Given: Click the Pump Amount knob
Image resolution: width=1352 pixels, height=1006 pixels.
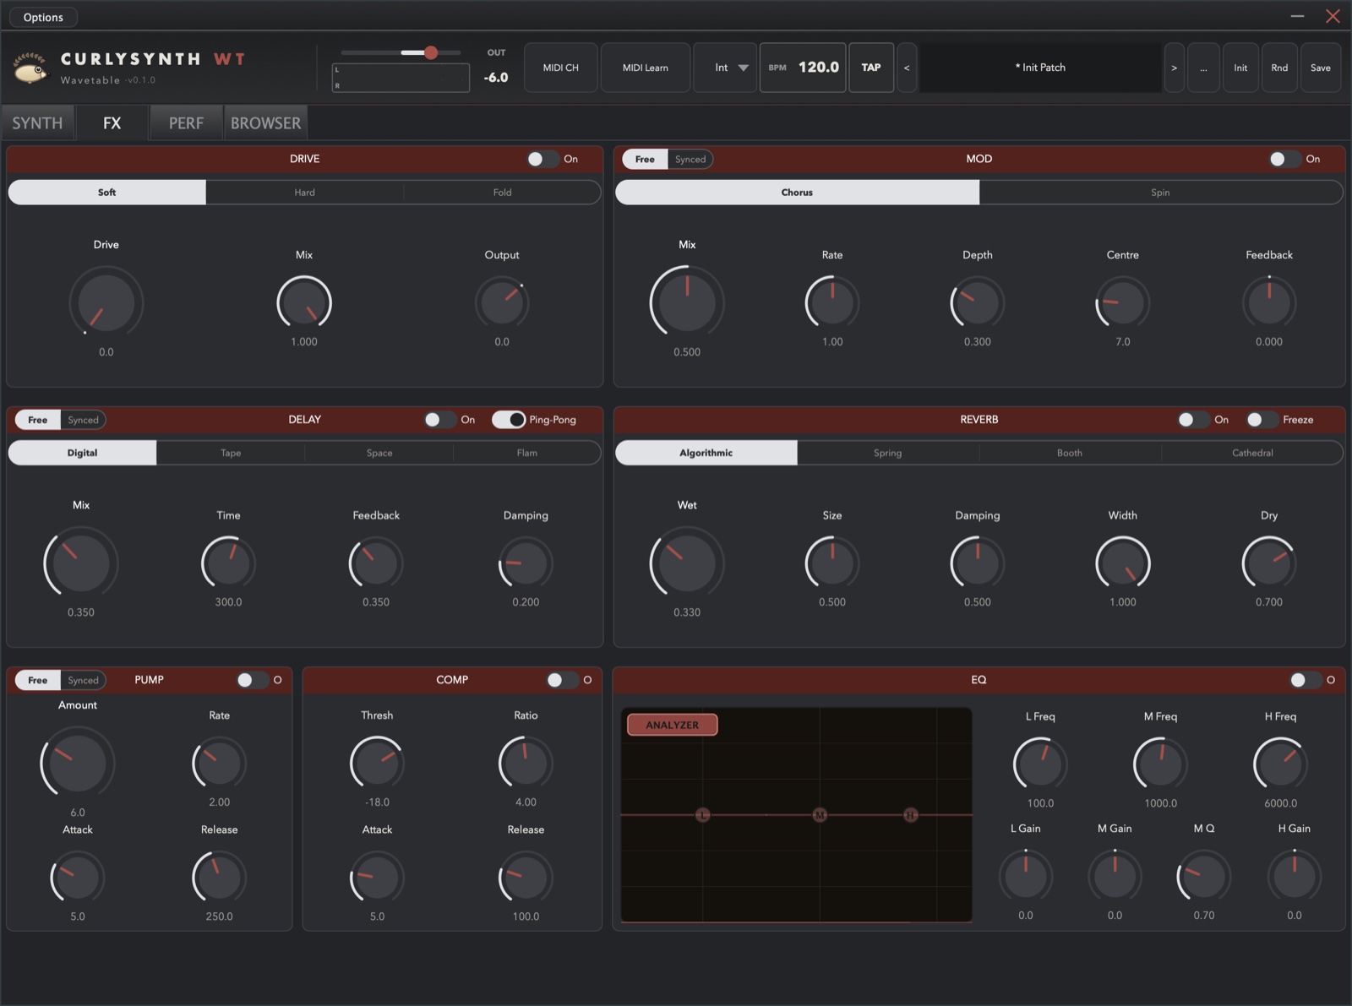Looking at the screenshot, I should click(x=78, y=763).
